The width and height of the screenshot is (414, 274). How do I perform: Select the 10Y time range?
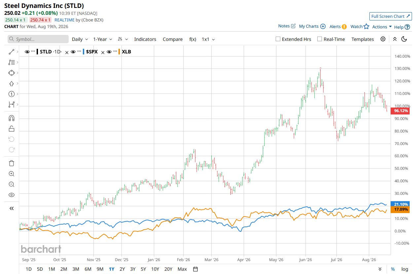pyautogui.click(x=155, y=269)
